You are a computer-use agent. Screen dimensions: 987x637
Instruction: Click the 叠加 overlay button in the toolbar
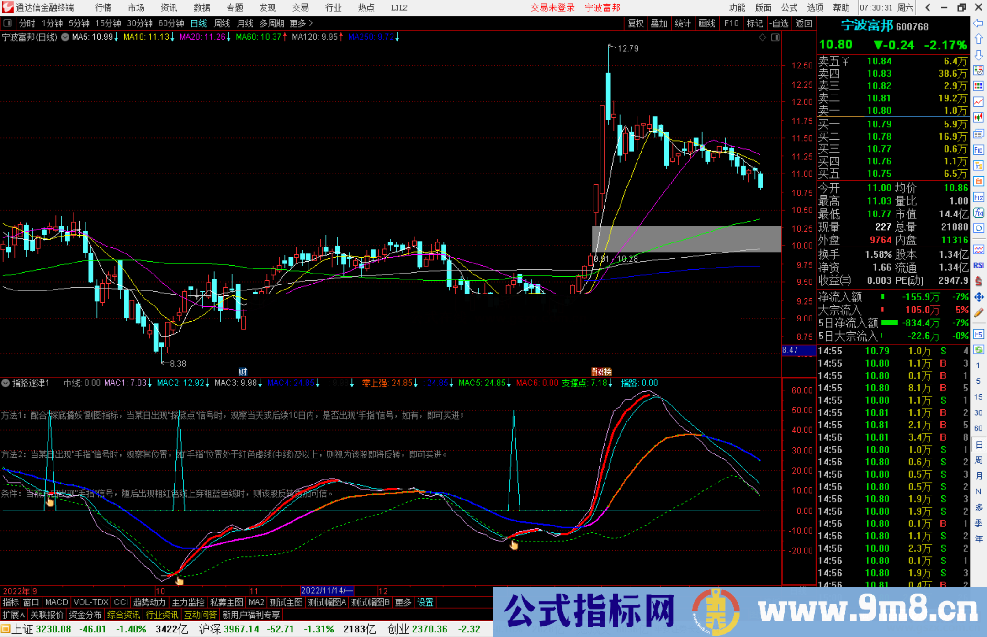click(659, 23)
